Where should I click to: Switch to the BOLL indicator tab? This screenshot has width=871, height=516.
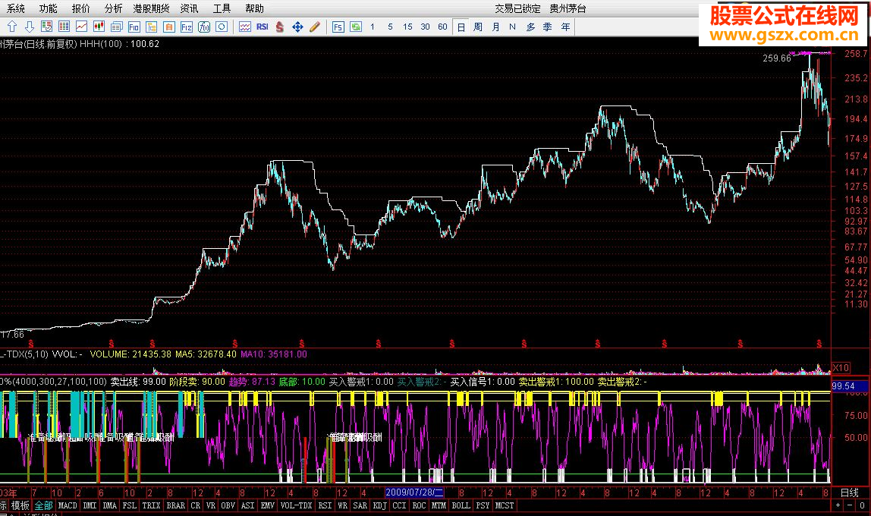point(461,505)
